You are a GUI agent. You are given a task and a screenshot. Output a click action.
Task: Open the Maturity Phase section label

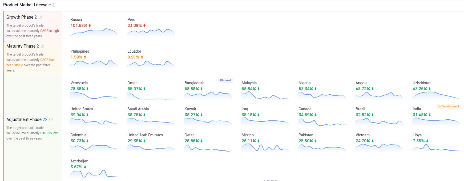(21, 46)
